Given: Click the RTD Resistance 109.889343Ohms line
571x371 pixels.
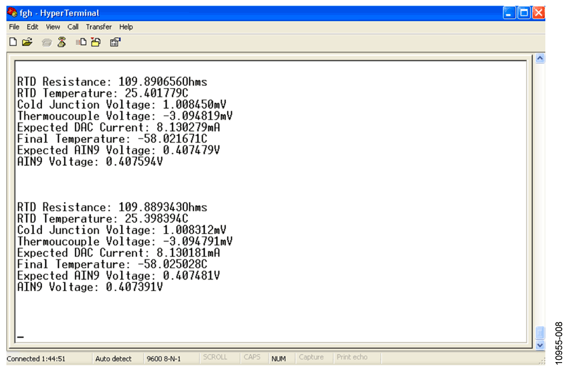Looking at the screenshot, I should point(112,207).
